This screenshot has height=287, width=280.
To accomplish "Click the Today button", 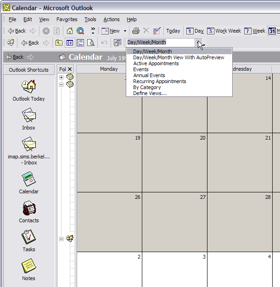I will click(173, 31).
